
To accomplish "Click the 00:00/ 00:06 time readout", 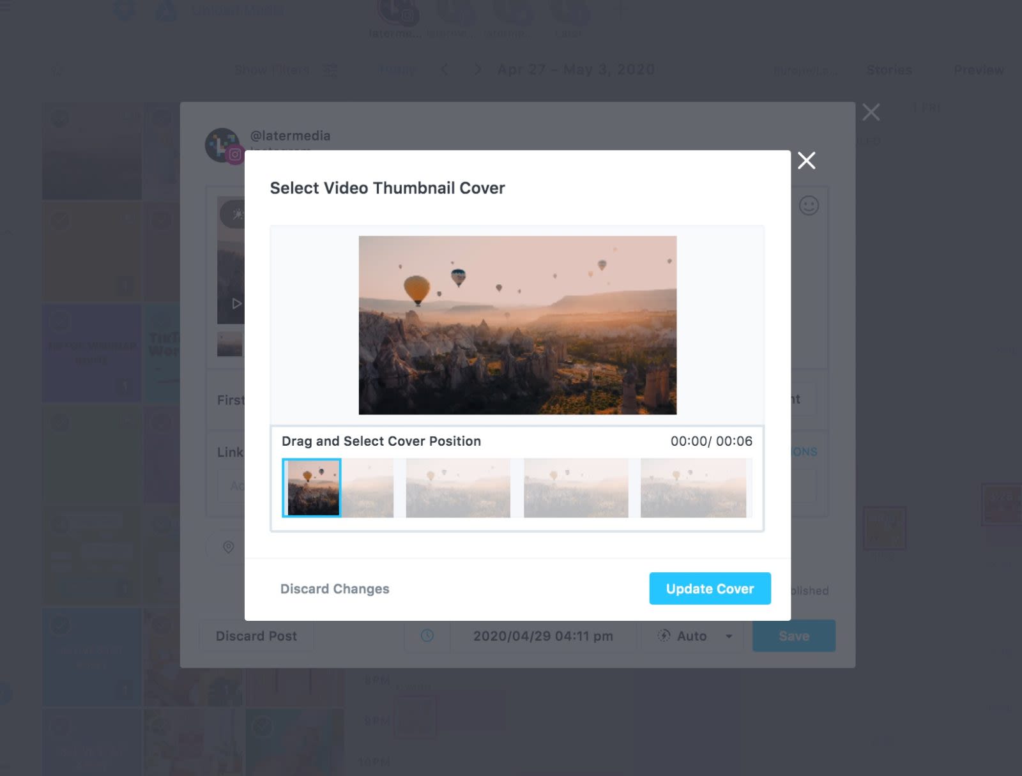I will point(711,441).
